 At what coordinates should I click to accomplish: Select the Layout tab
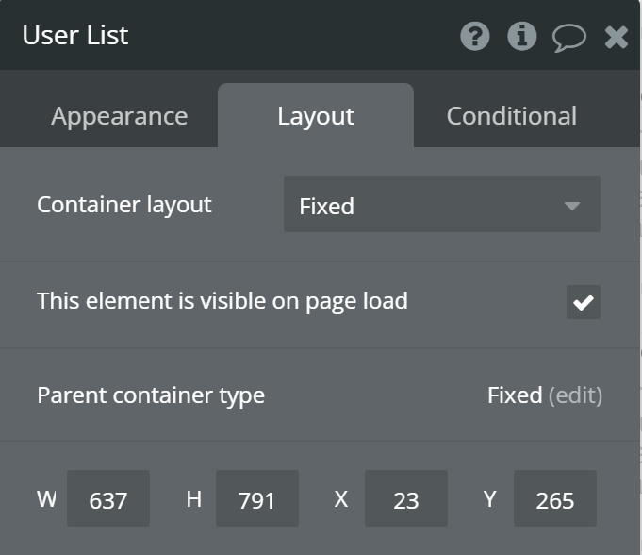click(x=316, y=116)
